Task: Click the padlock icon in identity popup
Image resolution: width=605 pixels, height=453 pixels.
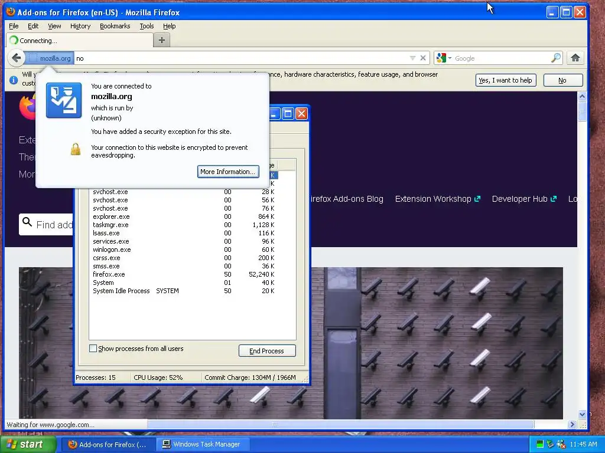Action: point(76,149)
